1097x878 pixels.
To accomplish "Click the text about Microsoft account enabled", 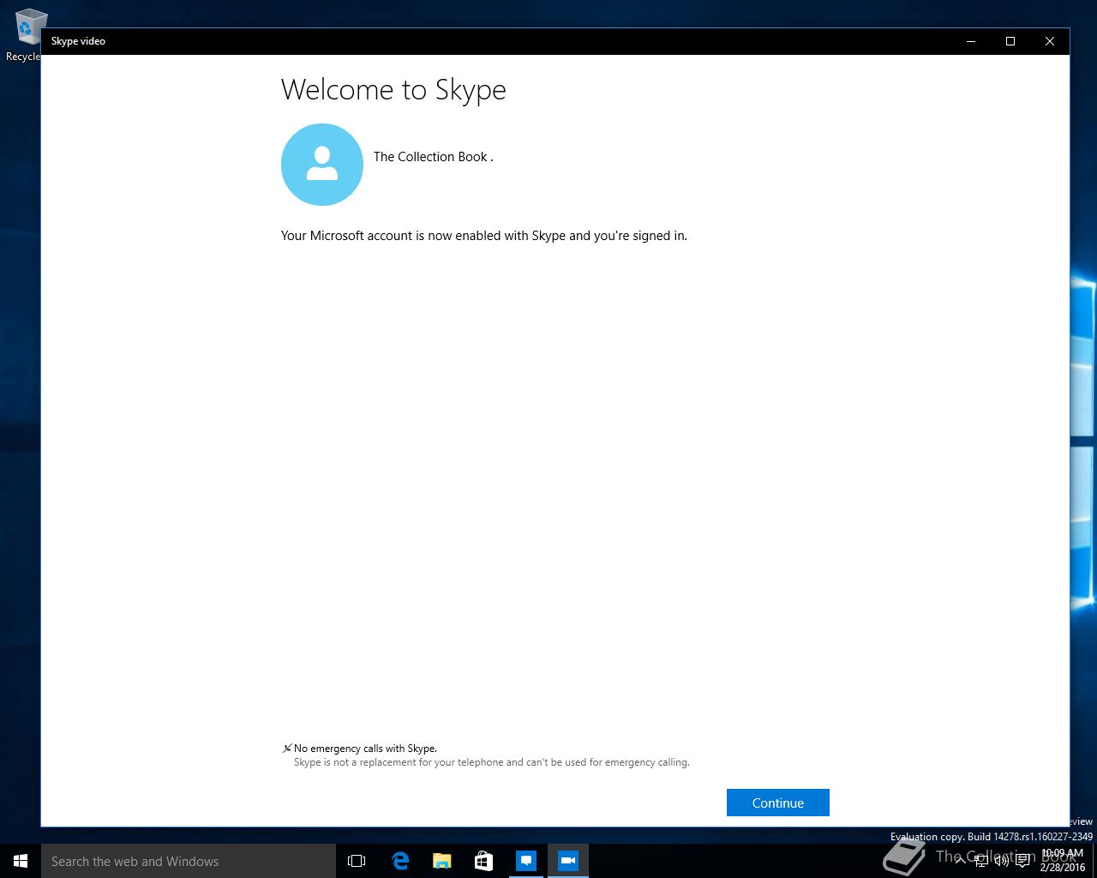I will click(x=484, y=236).
